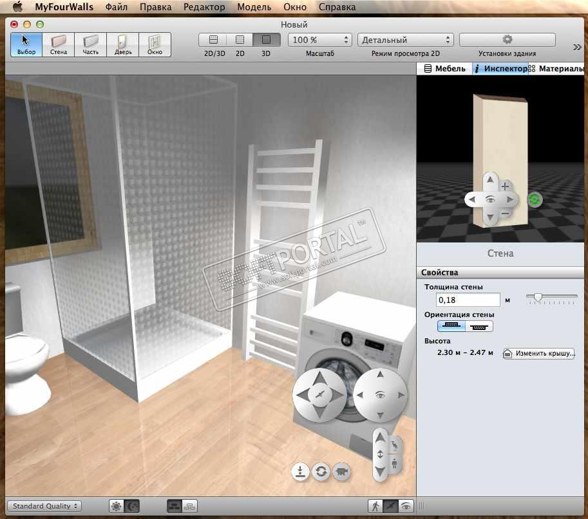
Task: Switch to split 2D/3D view
Action: 213,40
